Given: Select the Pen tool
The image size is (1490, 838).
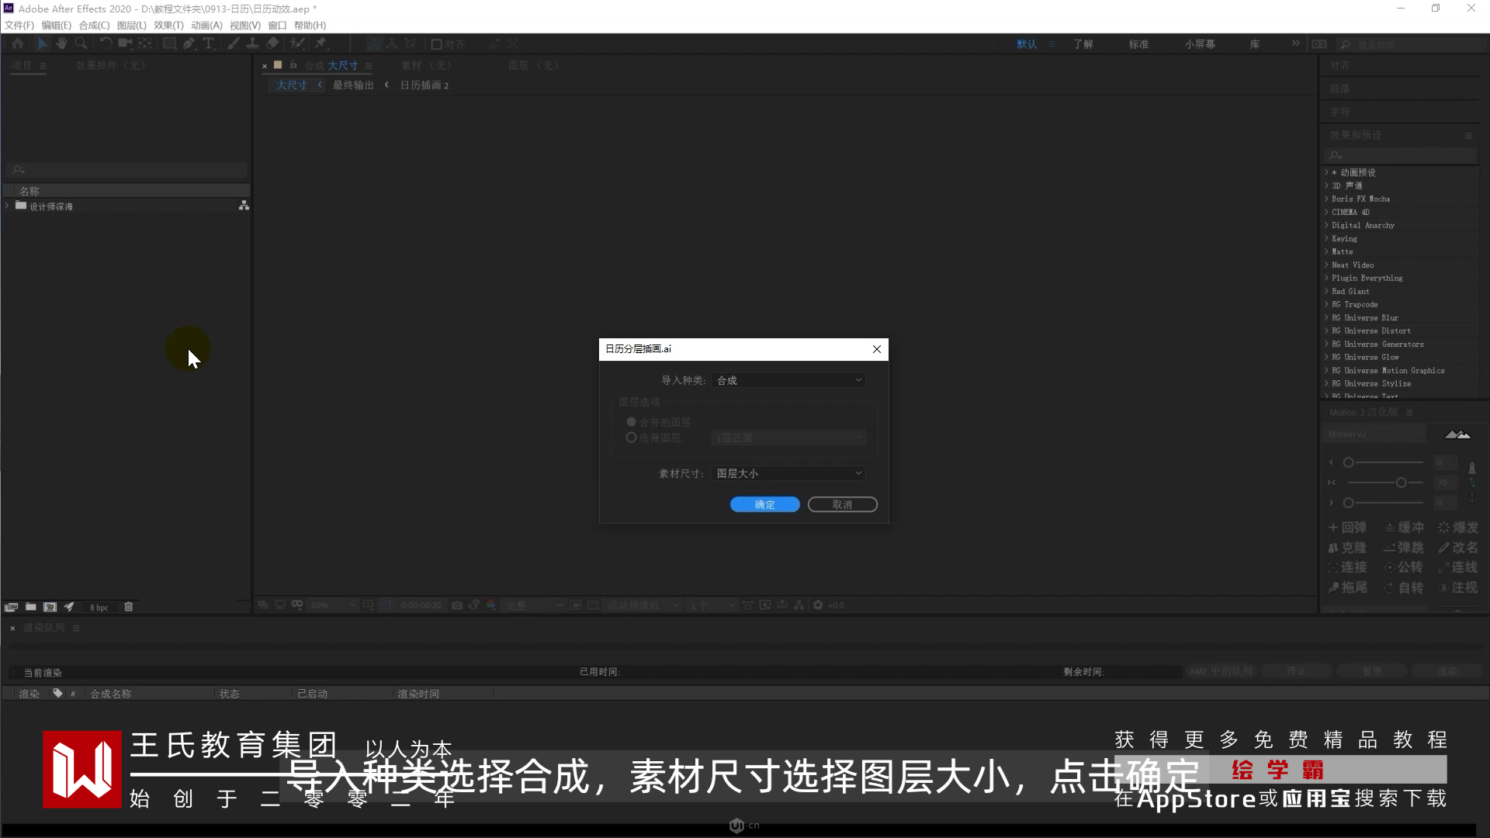Looking at the screenshot, I should pos(189,44).
